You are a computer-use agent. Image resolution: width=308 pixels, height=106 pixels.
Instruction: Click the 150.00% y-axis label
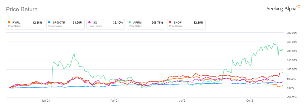[292, 60]
